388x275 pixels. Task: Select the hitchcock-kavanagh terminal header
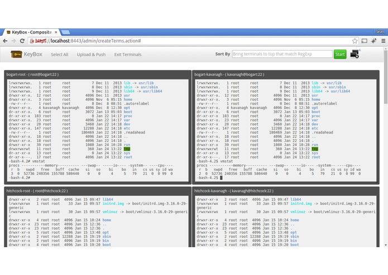point(285,191)
